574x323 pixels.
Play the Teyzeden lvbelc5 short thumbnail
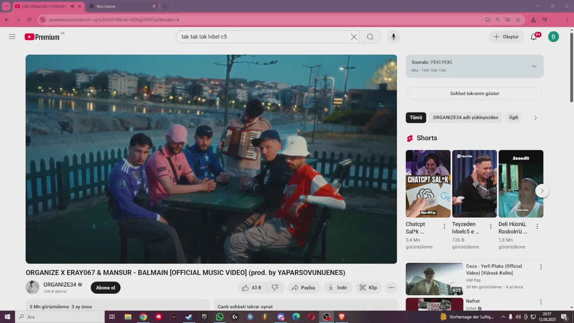(x=474, y=184)
